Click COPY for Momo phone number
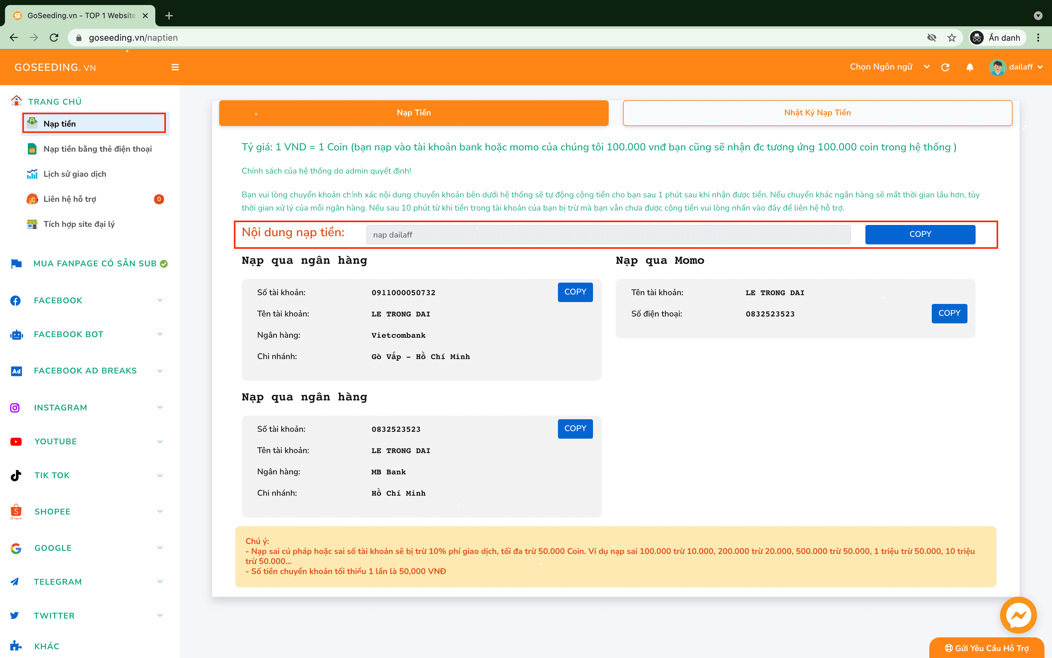This screenshot has height=658, width=1052. [949, 313]
